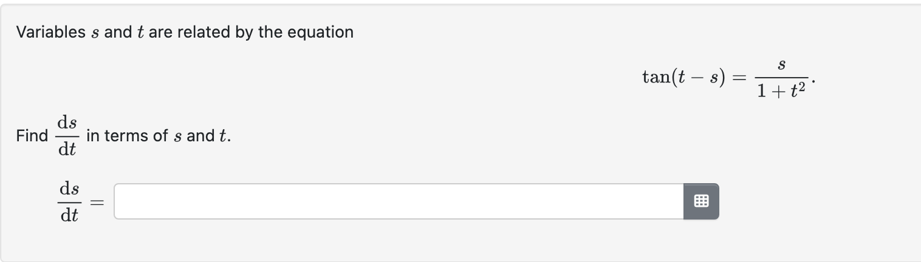Open the equation editor keypad icon
Image resolution: width=921 pixels, height=262 pixels.
tap(701, 201)
